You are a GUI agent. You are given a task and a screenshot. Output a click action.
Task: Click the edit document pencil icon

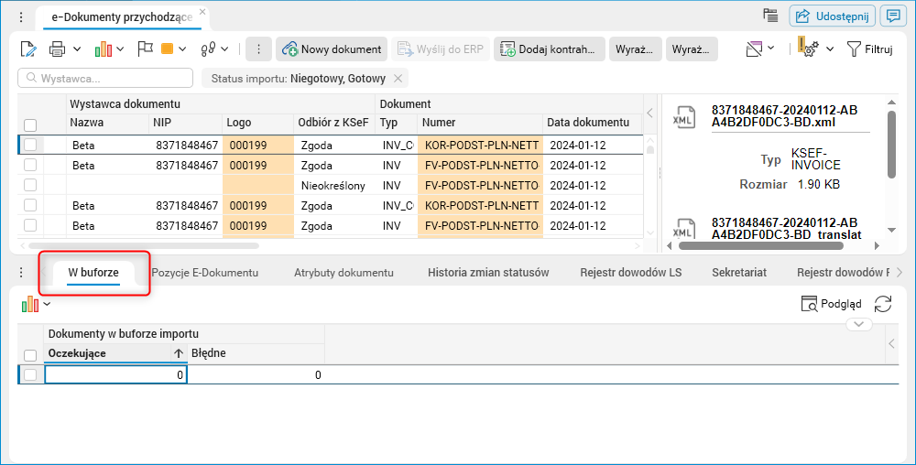(x=27, y=49)
